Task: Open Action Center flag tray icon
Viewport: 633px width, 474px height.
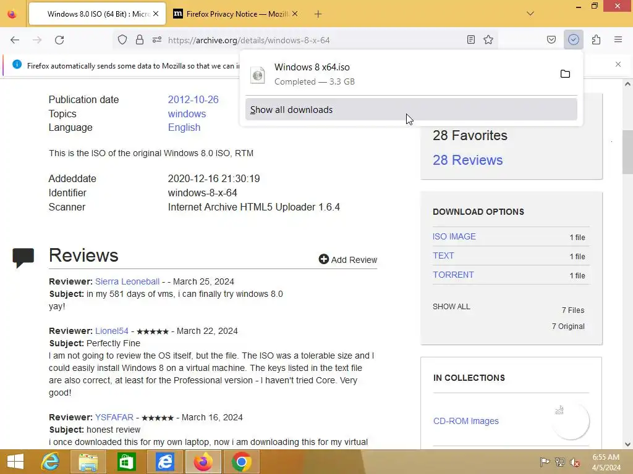Action: [545, 462]
